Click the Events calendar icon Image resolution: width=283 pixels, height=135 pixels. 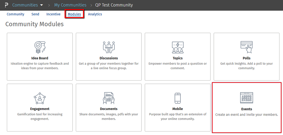coord(247,98)
